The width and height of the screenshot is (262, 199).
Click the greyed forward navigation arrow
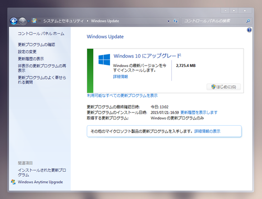point(23,21)
